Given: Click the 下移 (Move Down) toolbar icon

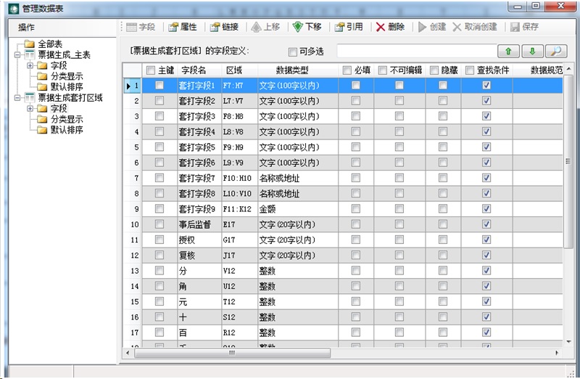Looking at the screenshot, I should tap(298, 27).
